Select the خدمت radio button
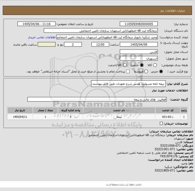This screenshot has width=195, height=191. 142,65
